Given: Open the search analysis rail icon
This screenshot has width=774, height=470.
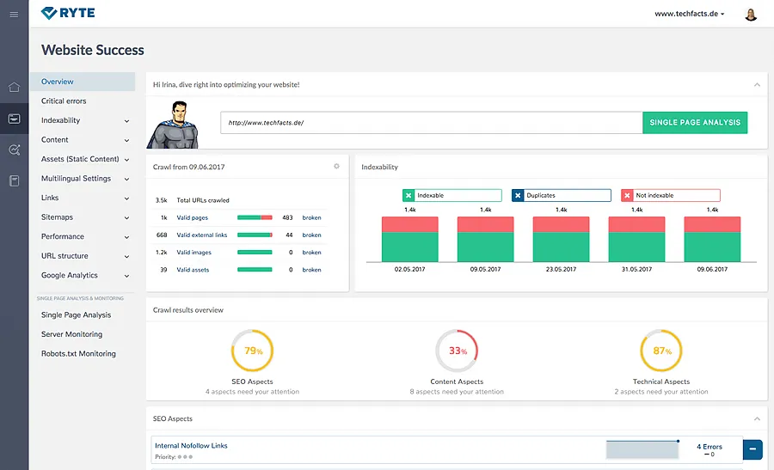Looking at the screenshot, I should click(15, 150).
